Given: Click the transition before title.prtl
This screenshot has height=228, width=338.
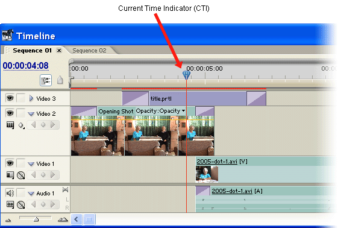Looking at the screenshot, I should click(x=136, y=98).
